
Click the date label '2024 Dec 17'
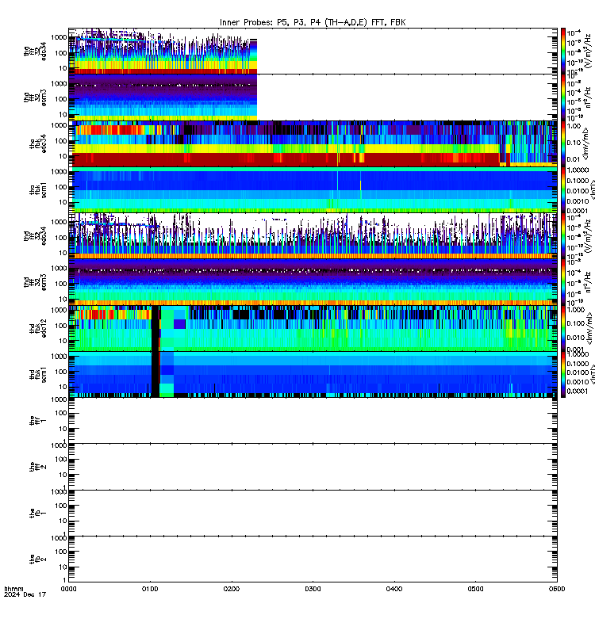pos(25,594)
